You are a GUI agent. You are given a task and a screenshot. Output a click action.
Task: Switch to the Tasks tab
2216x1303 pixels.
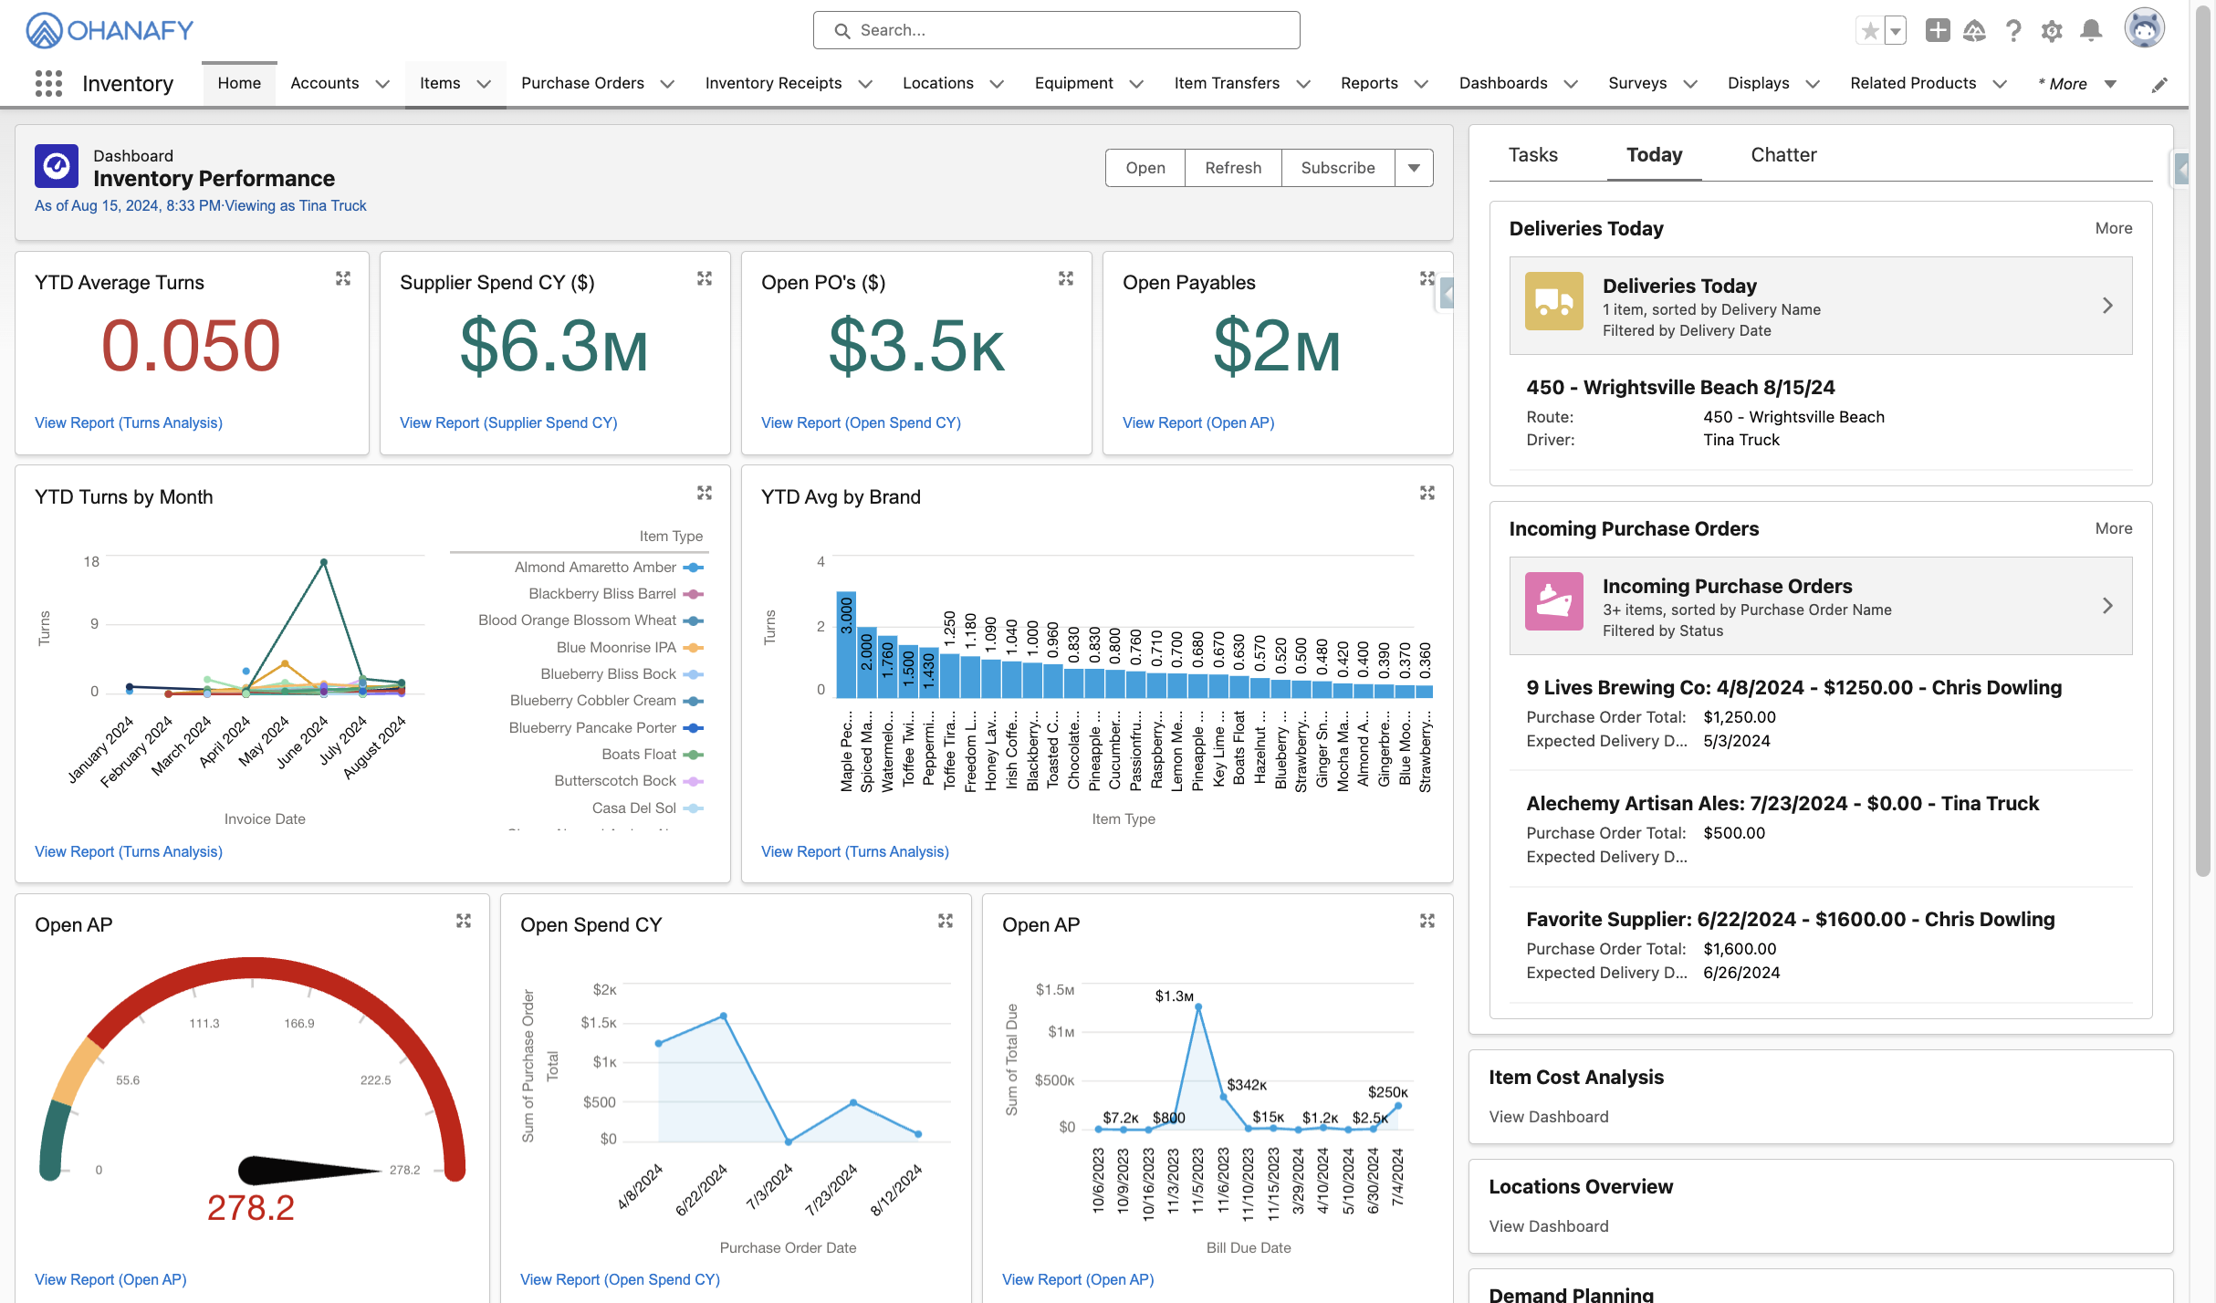click(x=1532, y=155)
